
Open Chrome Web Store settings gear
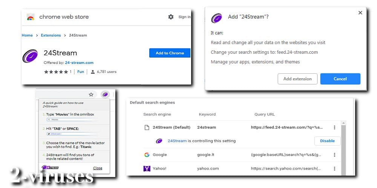point(171,17)
